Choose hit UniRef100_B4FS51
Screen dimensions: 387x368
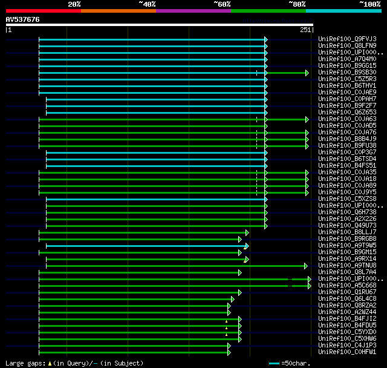347,166
